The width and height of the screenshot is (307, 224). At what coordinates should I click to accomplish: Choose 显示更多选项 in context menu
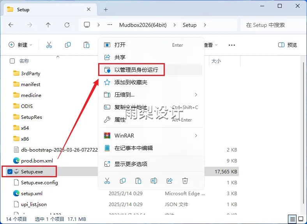151,164
